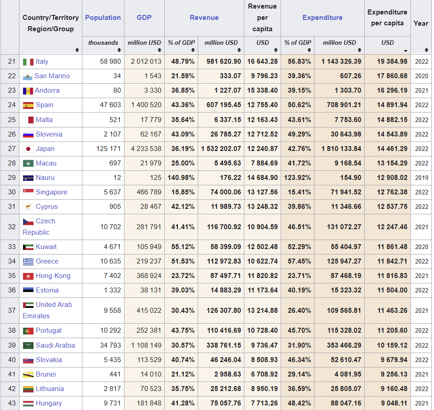Select Macau expenditure per capita 13 154.29
Screen dimensions: 434x410
click(x=392, y=163)
